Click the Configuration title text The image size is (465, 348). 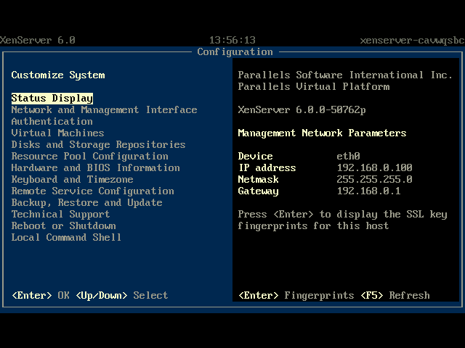click(235, 51)
